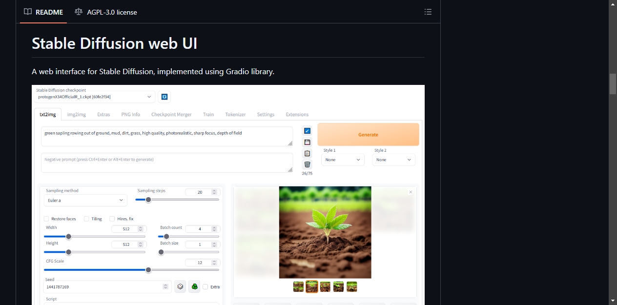Click the "26/75" token counter

point(307,173)
